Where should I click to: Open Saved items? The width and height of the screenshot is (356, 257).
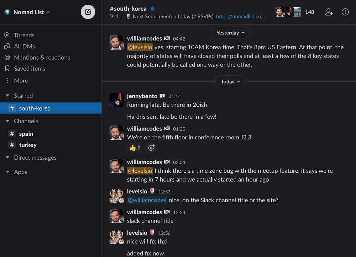click(x=29, y=69)
